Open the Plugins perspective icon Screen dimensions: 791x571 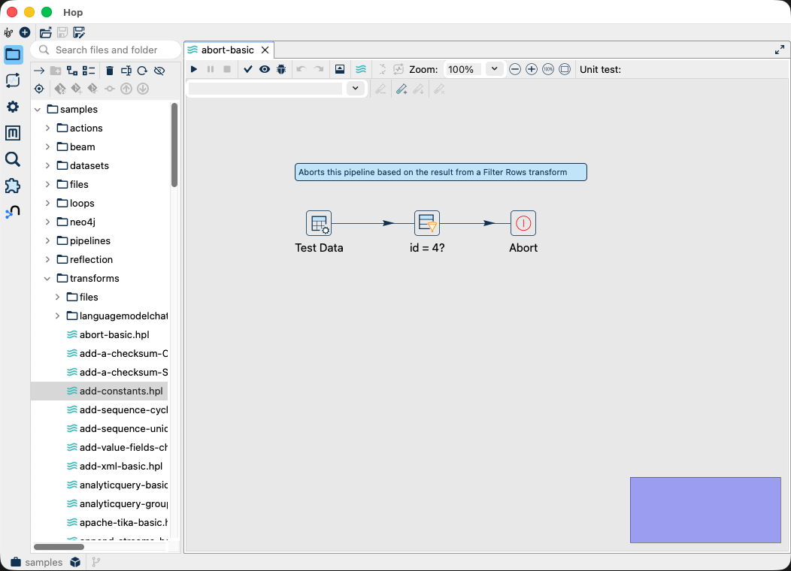point(12,186)
